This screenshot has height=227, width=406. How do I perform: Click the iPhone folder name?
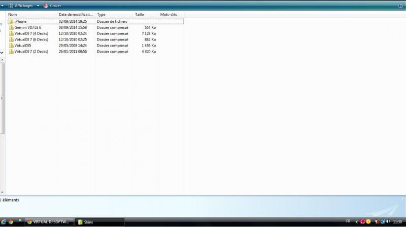click(x=20, y=21)
